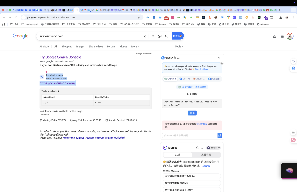Collapse the Traffic Analysis section
The width and height of the screenshot is (297, 192).
coord(50,91)
